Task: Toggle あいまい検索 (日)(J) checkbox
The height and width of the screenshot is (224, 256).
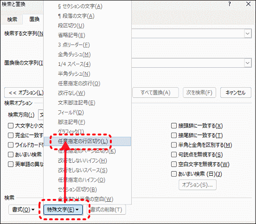Action: 174,174
